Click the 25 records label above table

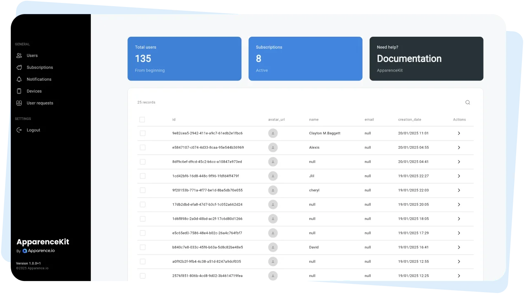point(146,102)
